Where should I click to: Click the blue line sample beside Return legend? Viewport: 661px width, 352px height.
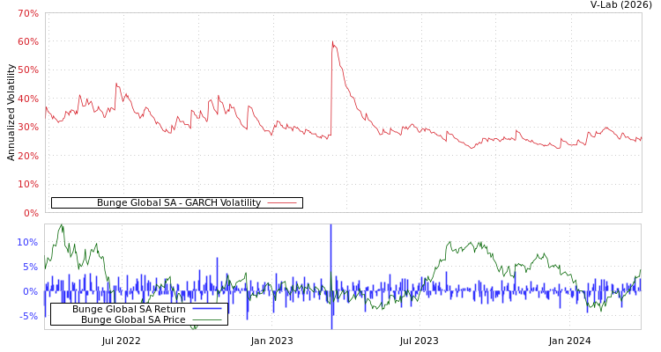click(206, 309)
